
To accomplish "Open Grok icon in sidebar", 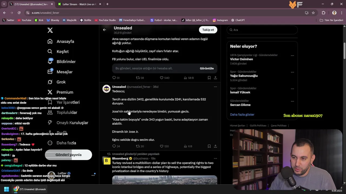I will pos(50,82).
